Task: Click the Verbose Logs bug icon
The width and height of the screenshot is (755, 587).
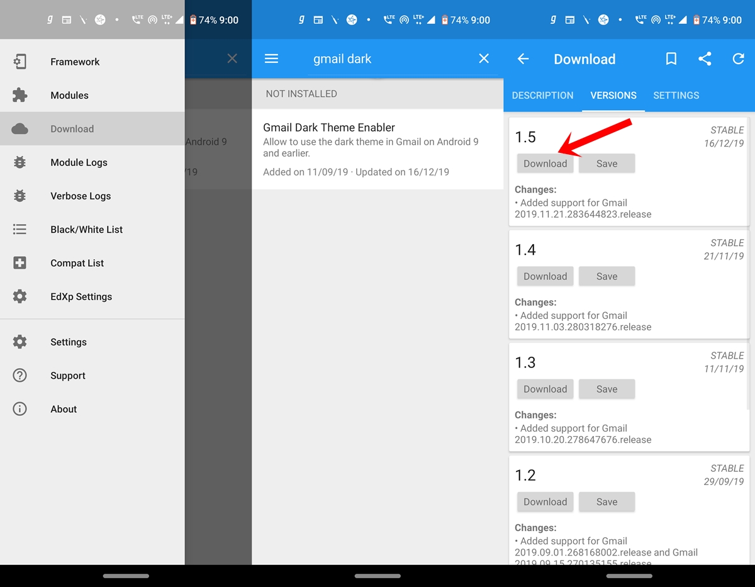Action: 20,196
